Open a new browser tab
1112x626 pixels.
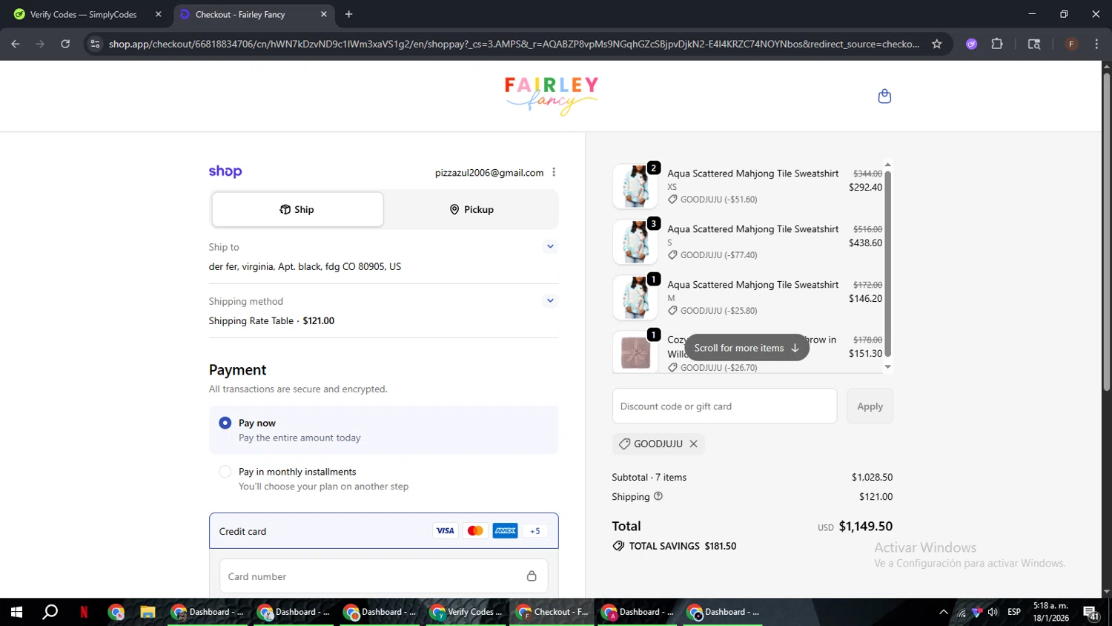click(348, 14)
